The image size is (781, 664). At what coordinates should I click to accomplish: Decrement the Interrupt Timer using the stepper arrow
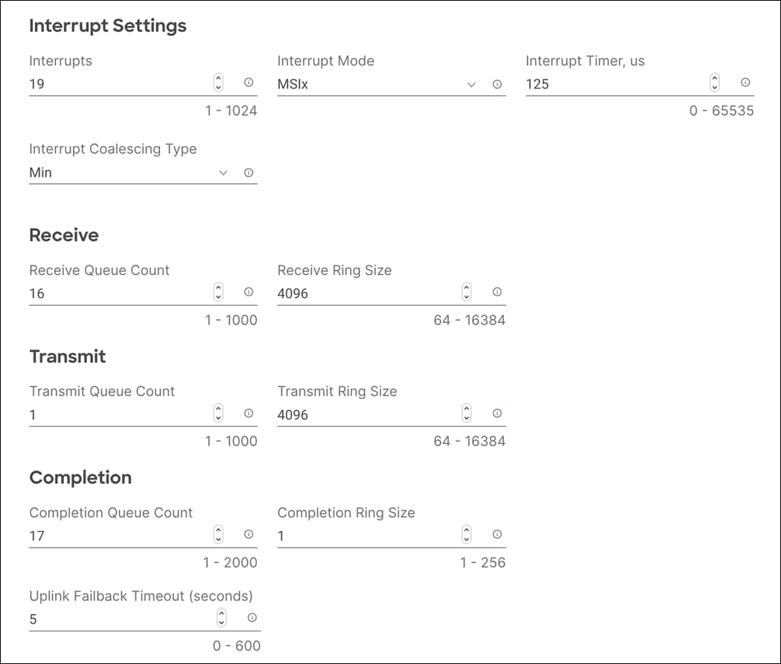(713, 87)
